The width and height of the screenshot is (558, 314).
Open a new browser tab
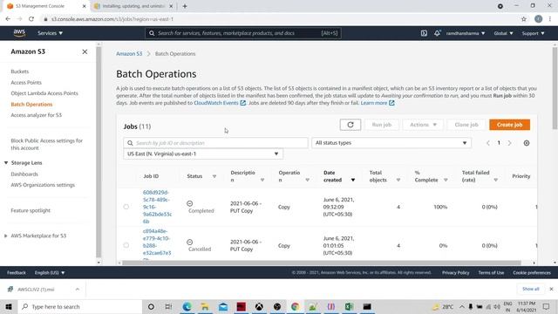[185, 6]
